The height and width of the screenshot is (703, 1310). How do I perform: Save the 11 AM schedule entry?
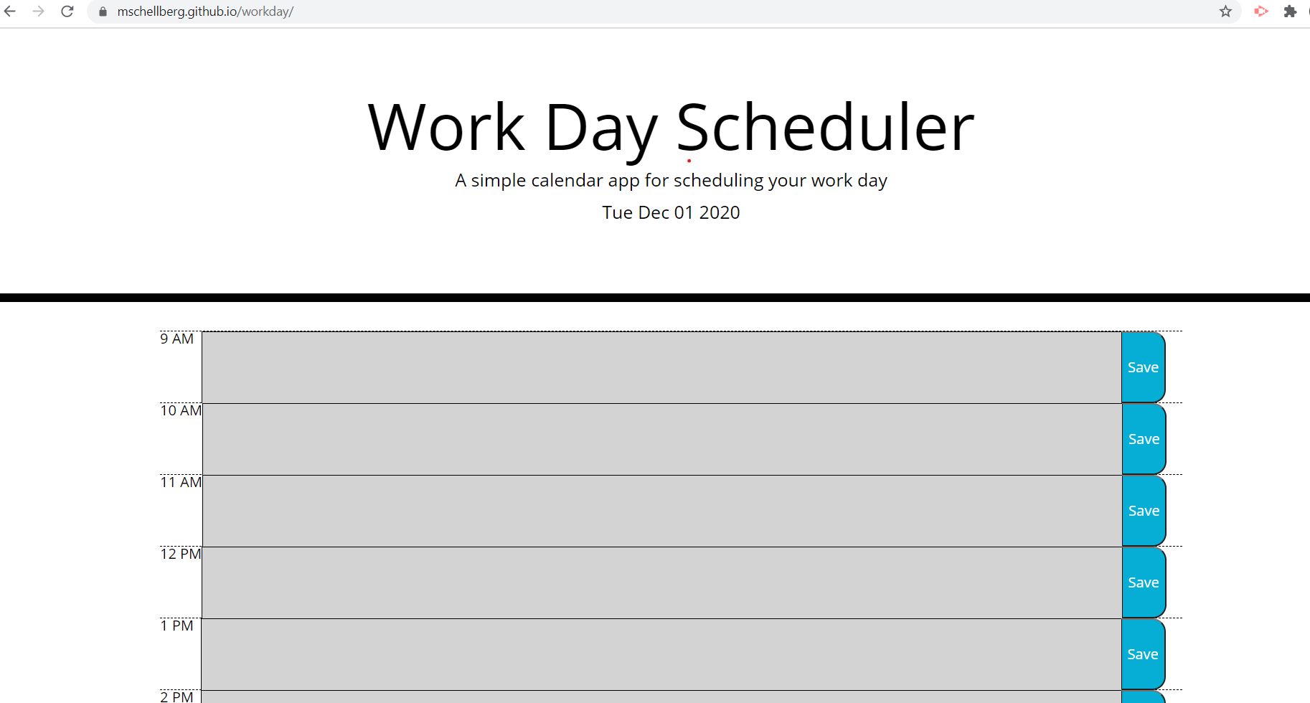(x=1142, y=510)
